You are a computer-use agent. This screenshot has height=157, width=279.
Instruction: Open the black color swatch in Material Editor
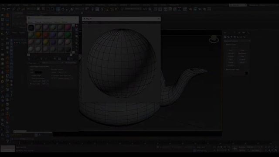pos(38,72)
